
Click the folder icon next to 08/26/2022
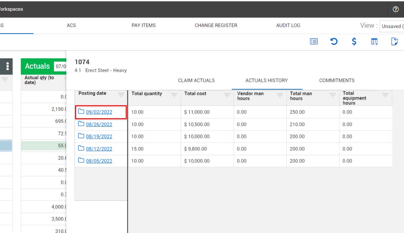[x=81, y=124]
